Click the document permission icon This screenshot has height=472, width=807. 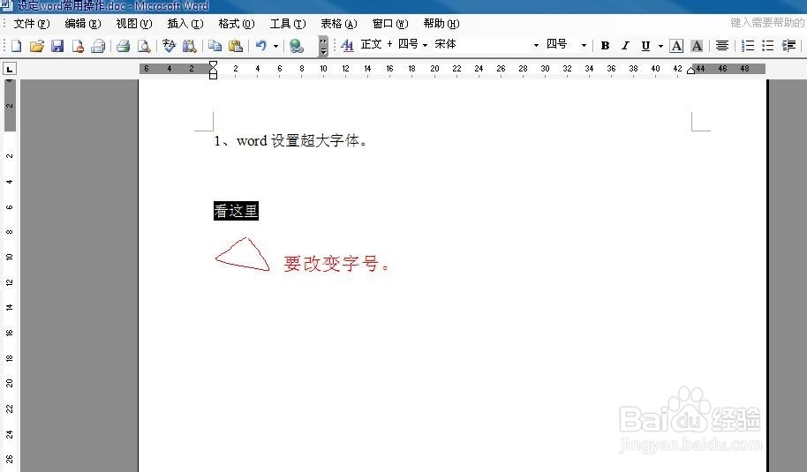(78, 46)
